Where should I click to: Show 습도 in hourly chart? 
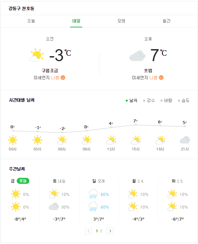coord(184,100)
